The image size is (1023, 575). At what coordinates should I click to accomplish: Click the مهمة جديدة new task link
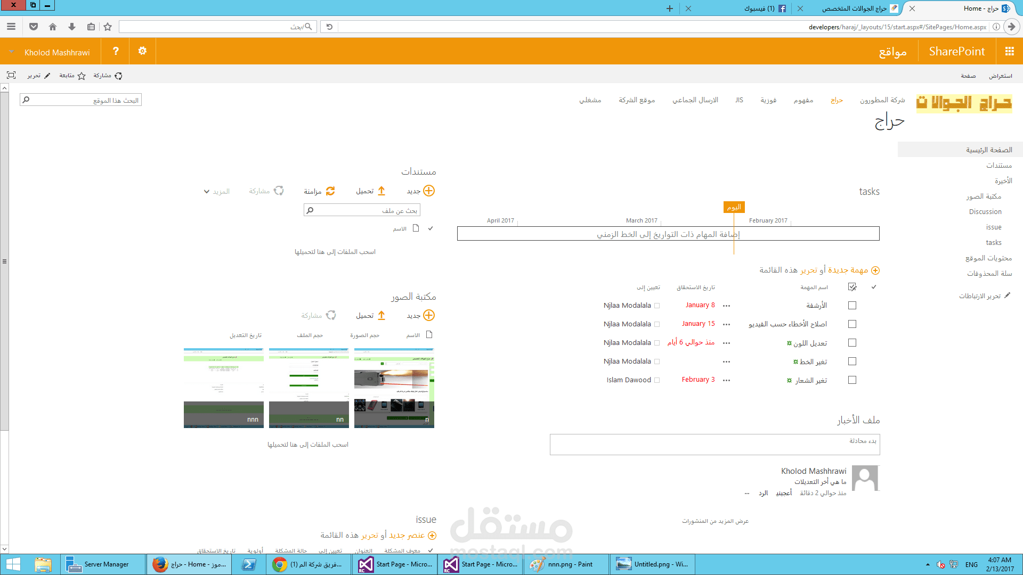[x=848, y=270]
